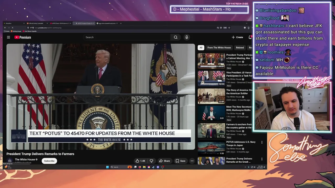Click the main video player area
The height and width of the screenshot is (188, 335).
(x=101, y=97)
